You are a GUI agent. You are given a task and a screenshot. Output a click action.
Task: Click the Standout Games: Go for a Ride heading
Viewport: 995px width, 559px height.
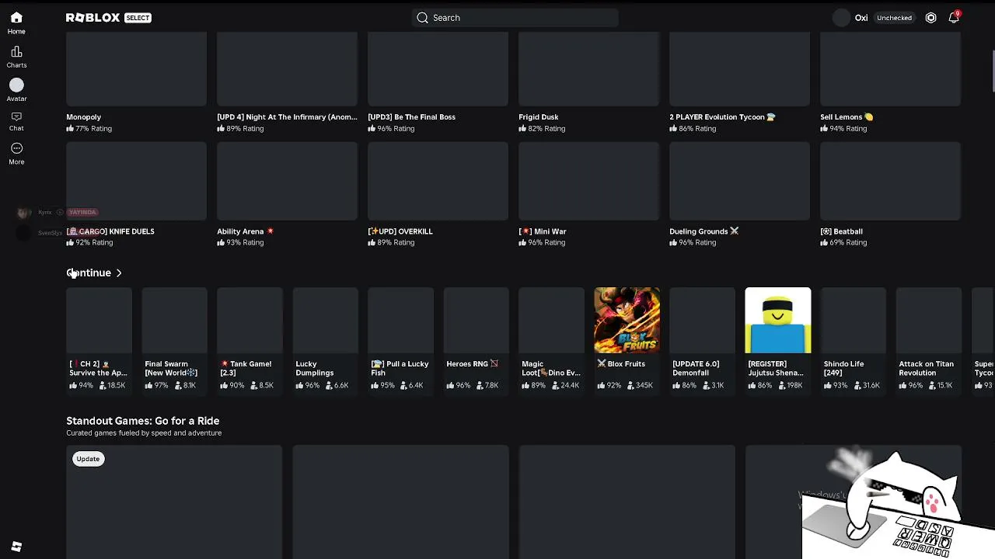pos(143,421)
